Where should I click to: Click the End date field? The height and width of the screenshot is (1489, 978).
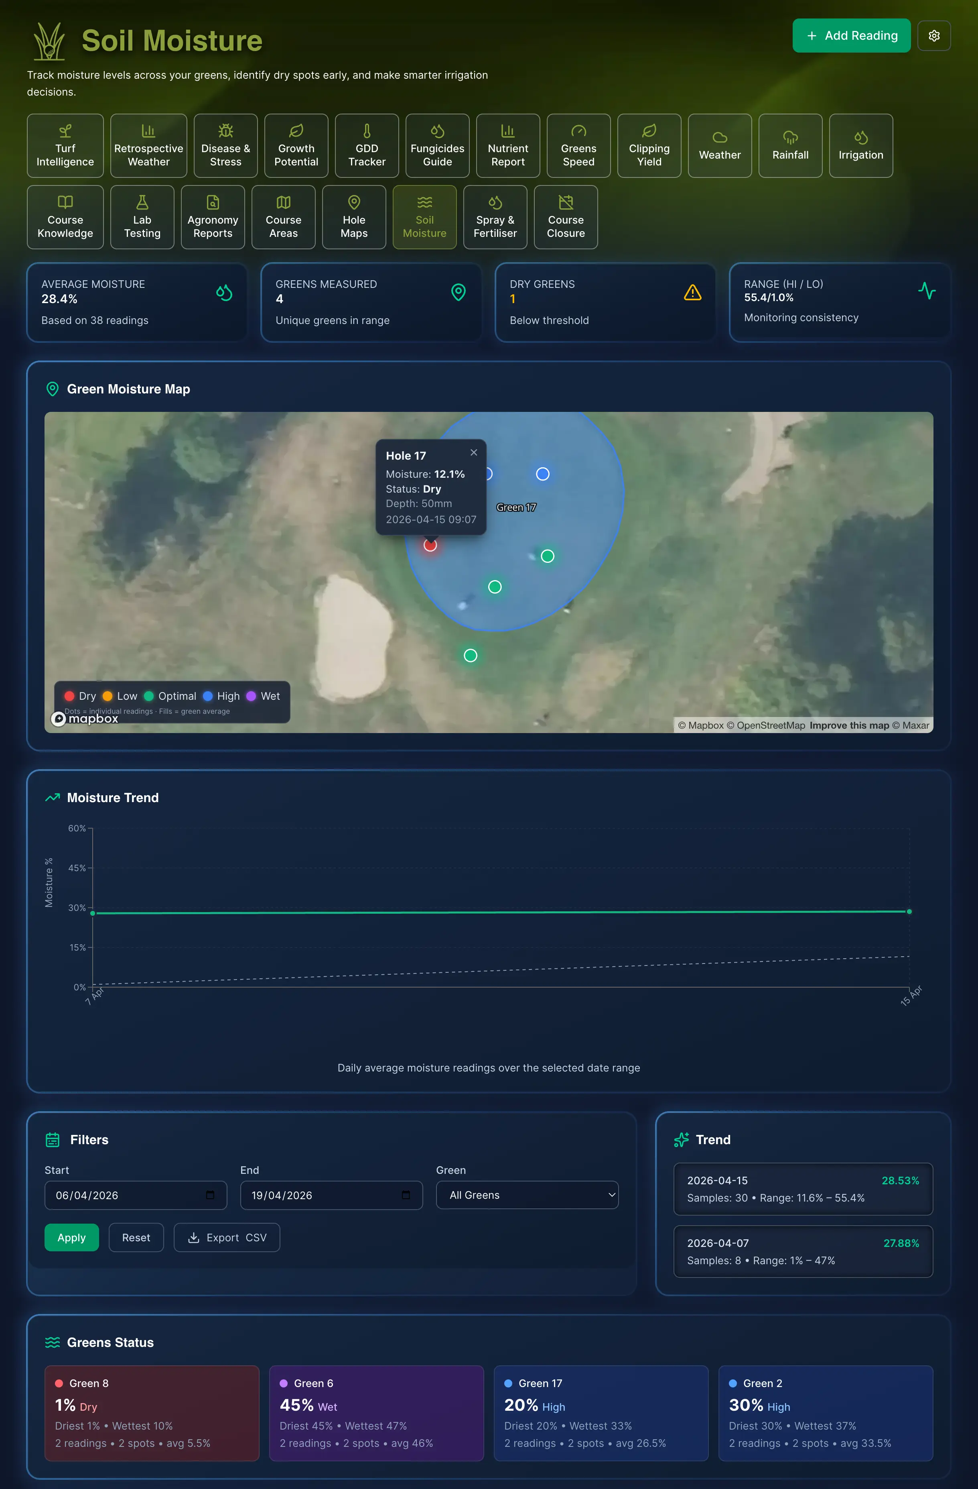tap(331, 1196)
